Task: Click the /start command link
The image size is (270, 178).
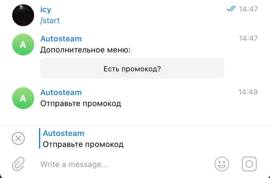Action: click(50, 21)
